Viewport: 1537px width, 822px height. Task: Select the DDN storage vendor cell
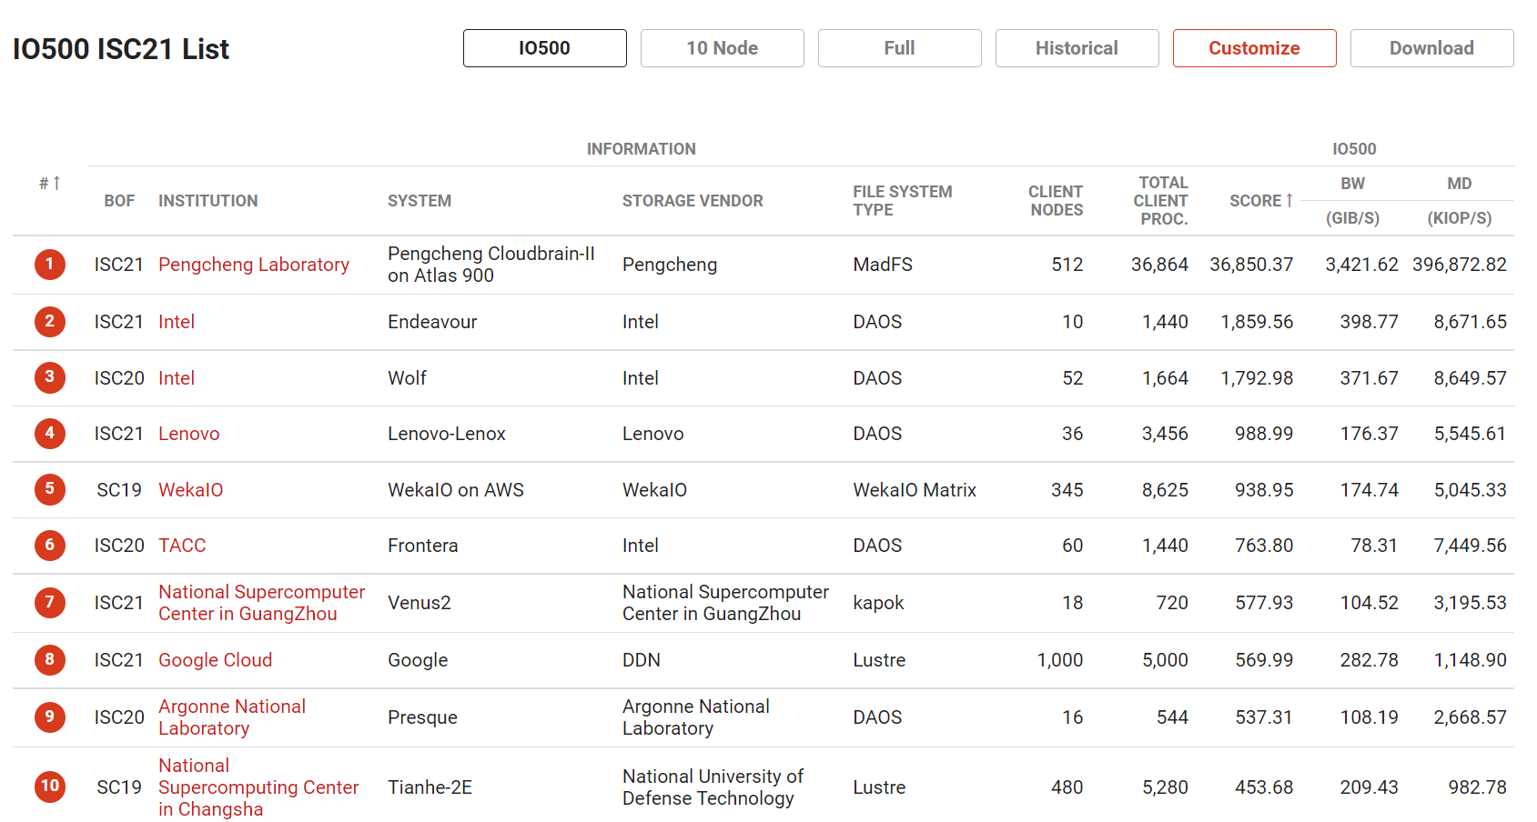pos(642,660)
